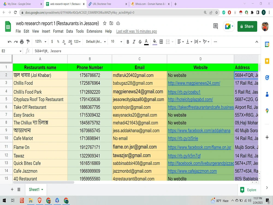The image size is (273, 205).
Task: Open the Edit menu
Action: tap(26, 31)
